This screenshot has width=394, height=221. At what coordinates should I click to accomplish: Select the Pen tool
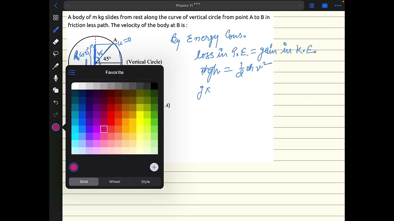pyautogui.click(x=56, y=30)
